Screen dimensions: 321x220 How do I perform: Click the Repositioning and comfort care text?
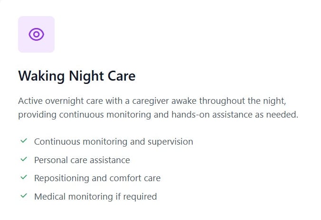(x=97, y=178)
